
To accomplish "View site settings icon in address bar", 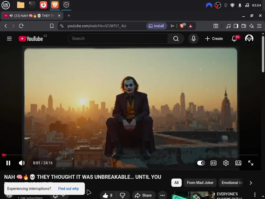I will coord(62,26).
